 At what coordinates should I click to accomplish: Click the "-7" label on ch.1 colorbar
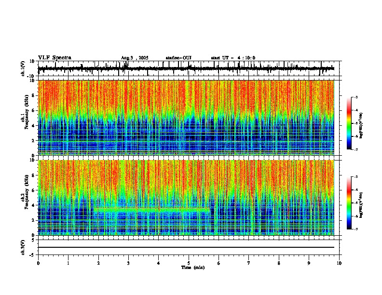pyautogui.click(x=356, y=149)
